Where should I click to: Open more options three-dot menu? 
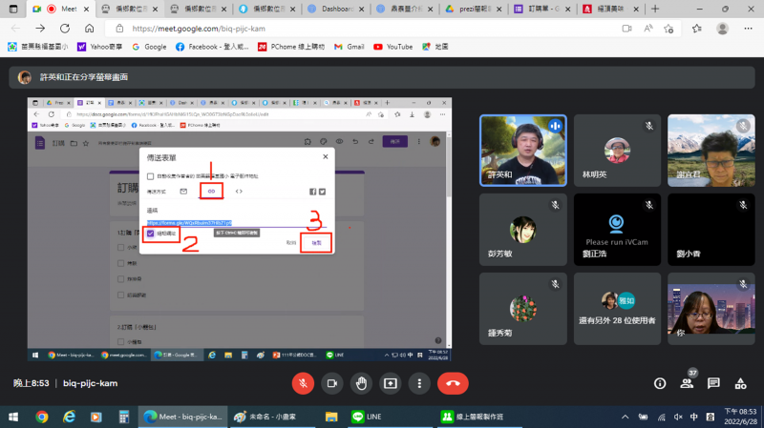[x=418, y=383]
